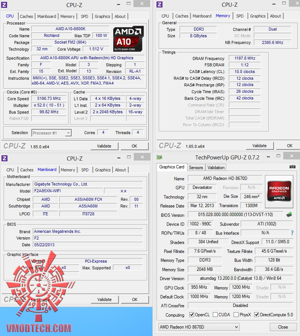The width and height of the screenshot is (300, 336).
Task: Click the Close button in GPU-Z
Action: coord(283,327)
